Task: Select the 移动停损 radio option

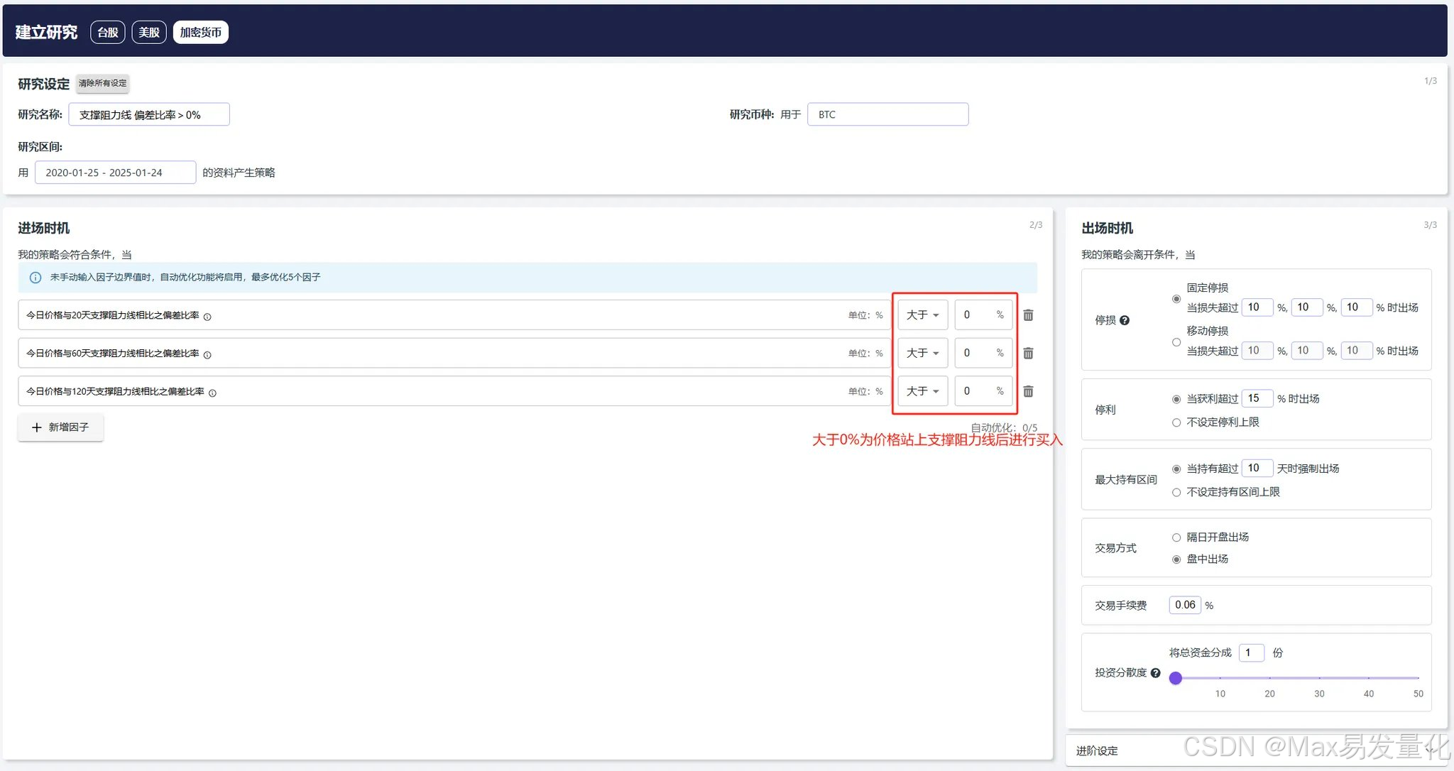Action: [x=1176, y=342]
